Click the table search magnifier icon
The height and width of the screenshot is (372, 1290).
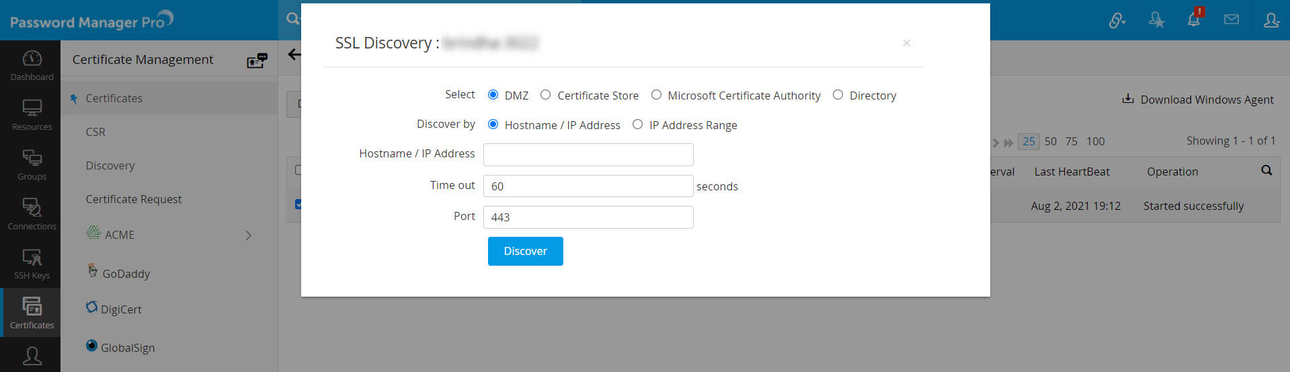(1266, 170)
